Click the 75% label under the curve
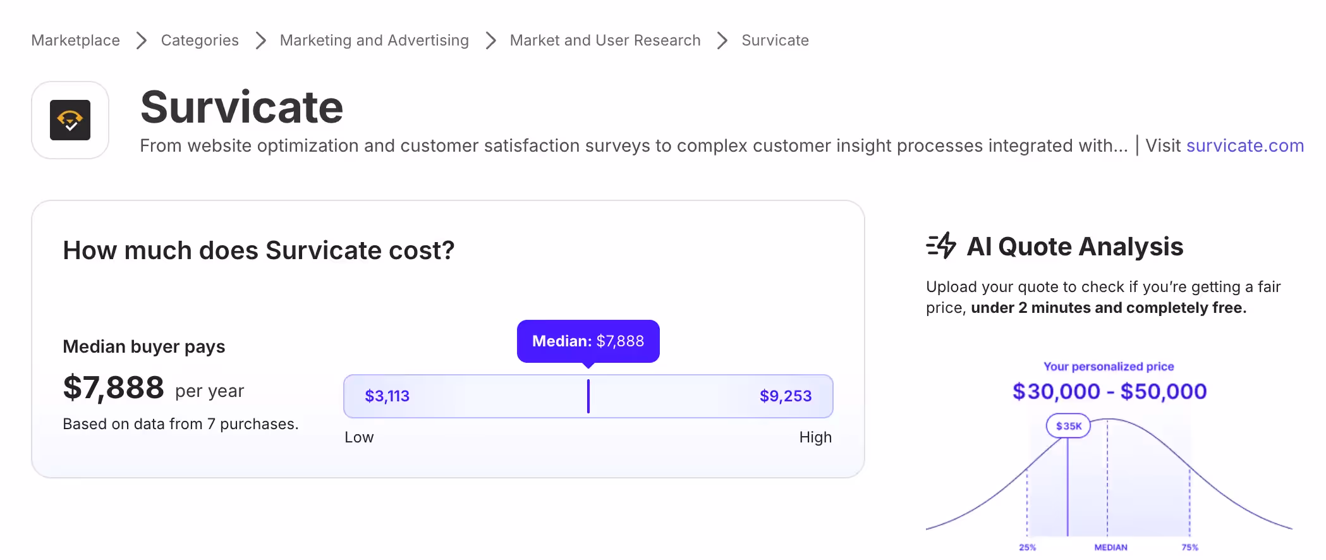 click(x=1189, y=547)
